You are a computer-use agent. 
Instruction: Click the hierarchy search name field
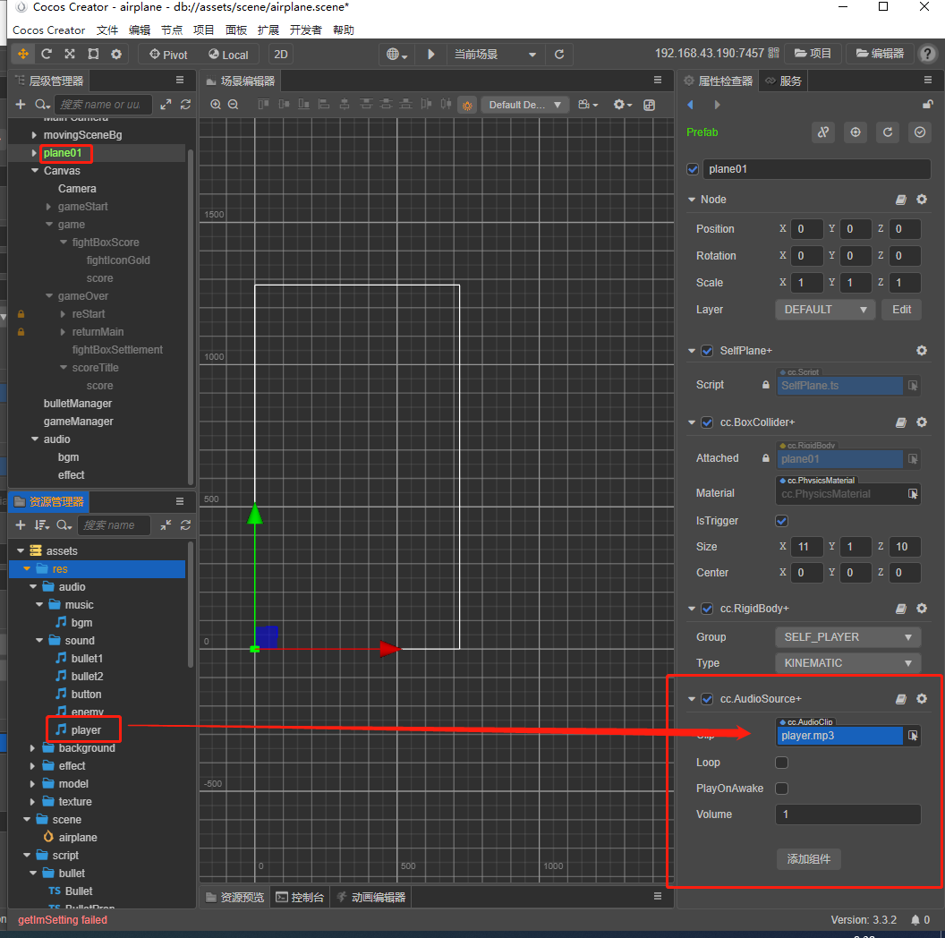click(103, 105)
